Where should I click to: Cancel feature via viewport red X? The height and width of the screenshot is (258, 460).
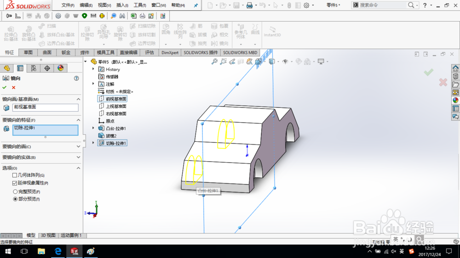point(443,82)
